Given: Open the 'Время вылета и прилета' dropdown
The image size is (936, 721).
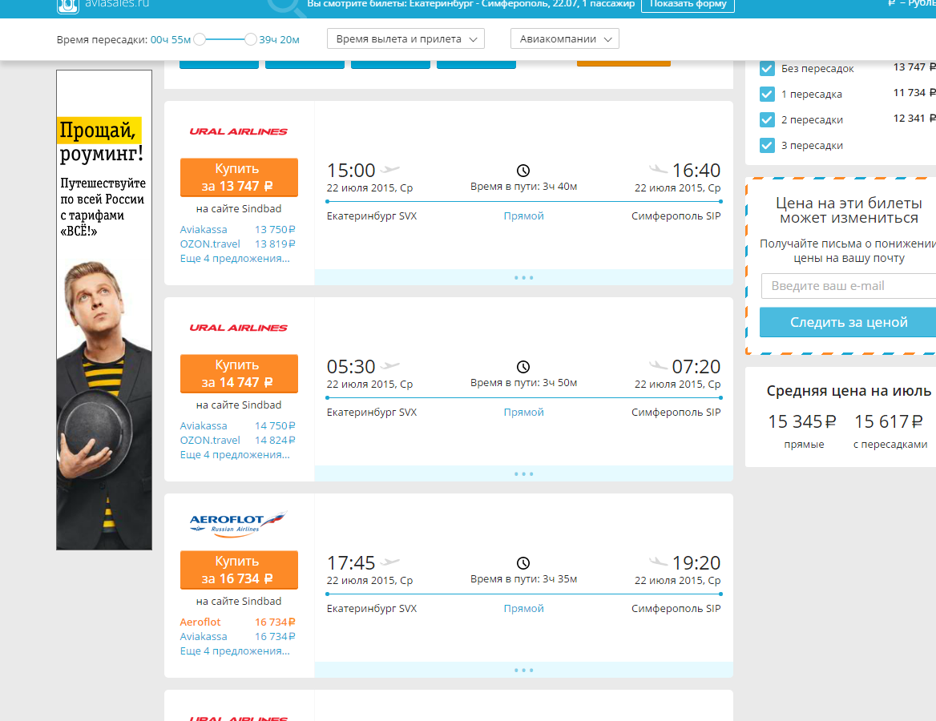Looking at the screenshot, I should (x=406, y=38).
